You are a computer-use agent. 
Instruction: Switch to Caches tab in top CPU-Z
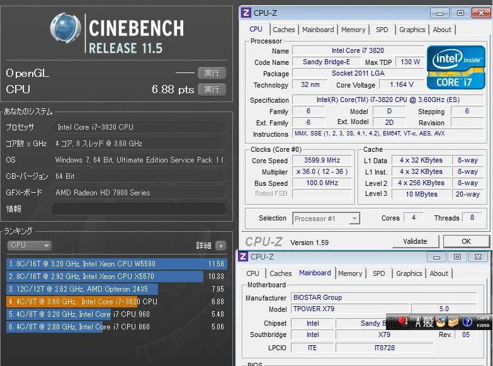pos(283,30)
